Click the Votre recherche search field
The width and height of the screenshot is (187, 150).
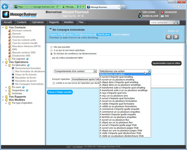162,22
